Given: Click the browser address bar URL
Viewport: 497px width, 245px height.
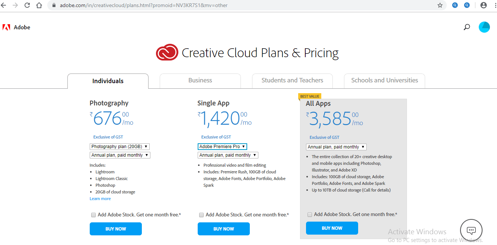Looking at the screenshot, I should pos(143,5).
